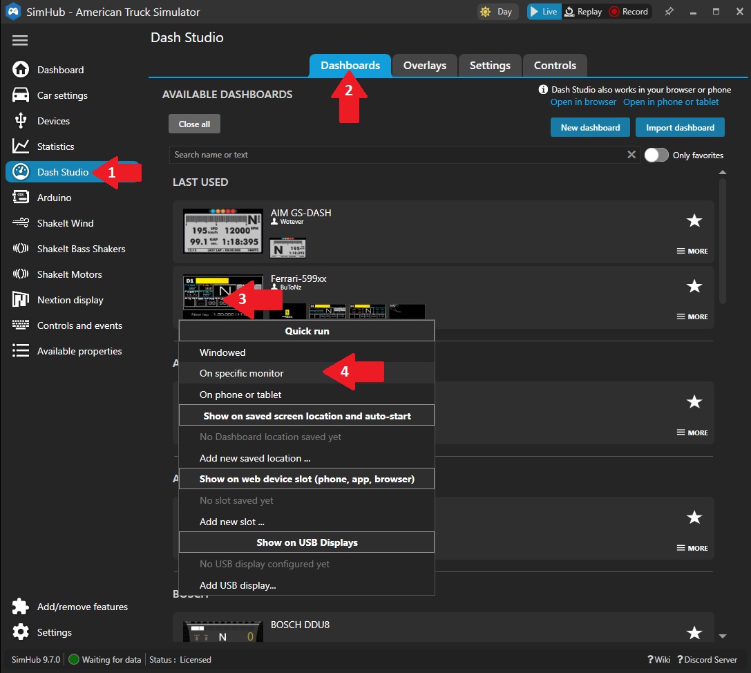Click the SimHub logo icon
This screenshot has width=751, height=673.
pos(13,12)
